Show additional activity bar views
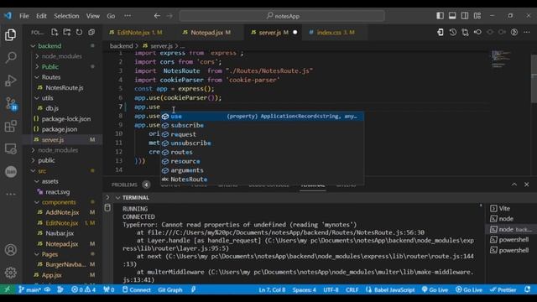 11,194
